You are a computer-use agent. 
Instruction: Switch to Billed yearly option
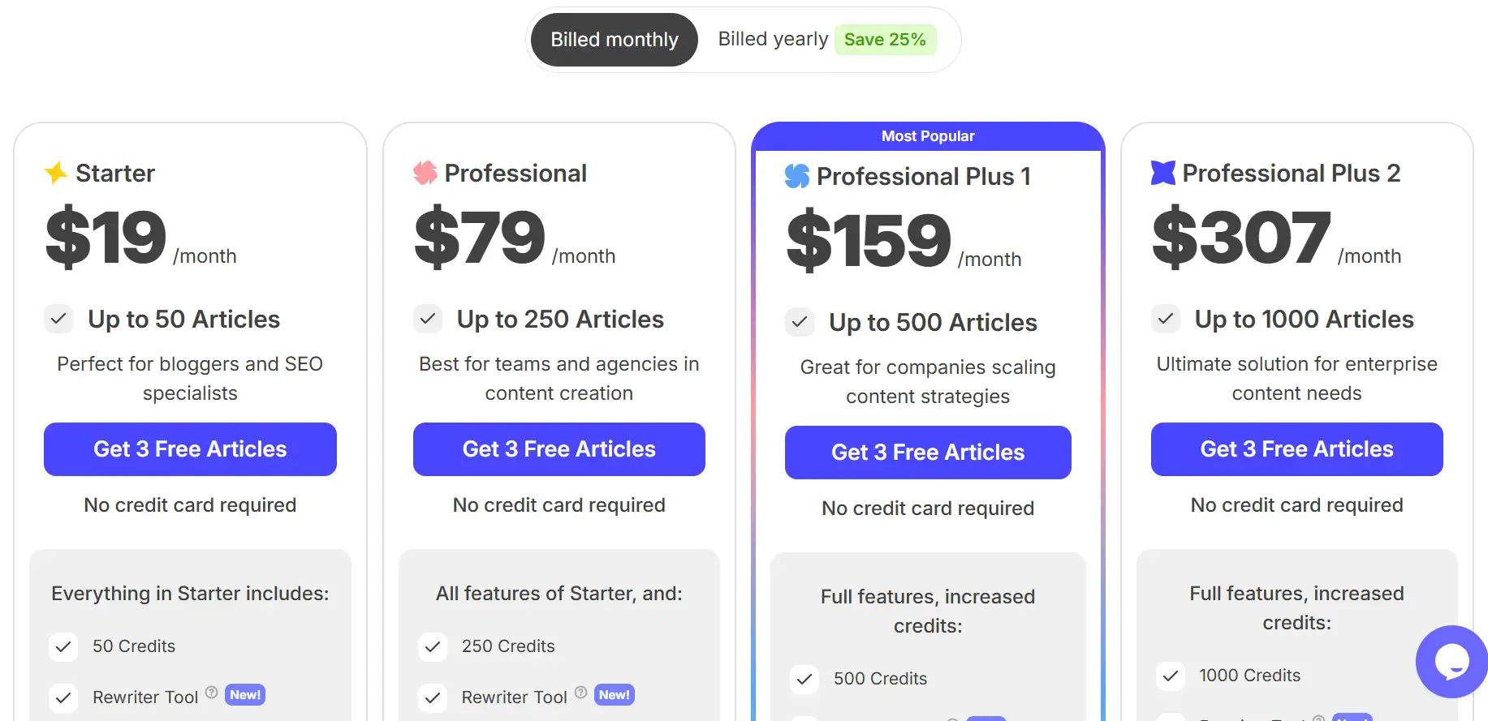point(773,39)
